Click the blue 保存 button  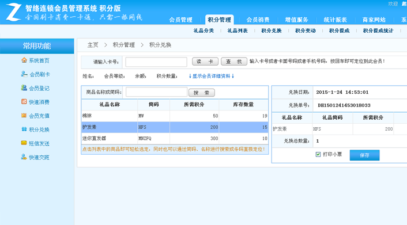pyautogui.click(x=364, y=155)
